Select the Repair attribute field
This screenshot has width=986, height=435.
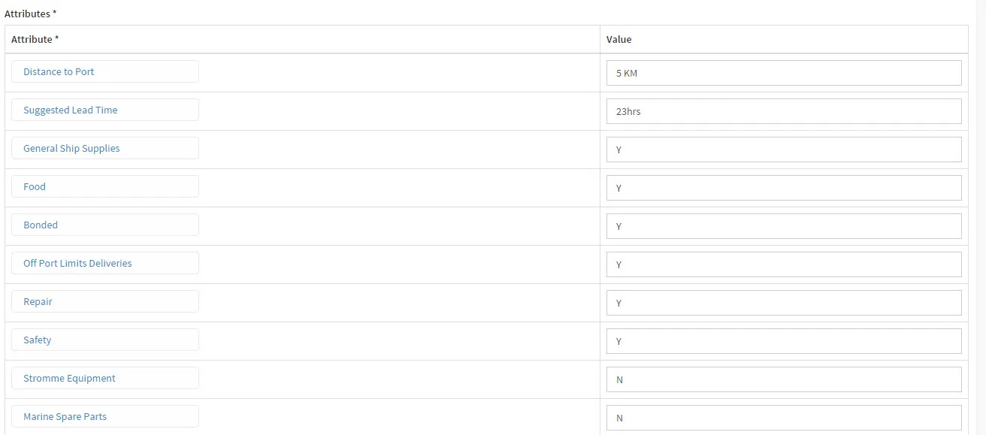coord(105,302)
